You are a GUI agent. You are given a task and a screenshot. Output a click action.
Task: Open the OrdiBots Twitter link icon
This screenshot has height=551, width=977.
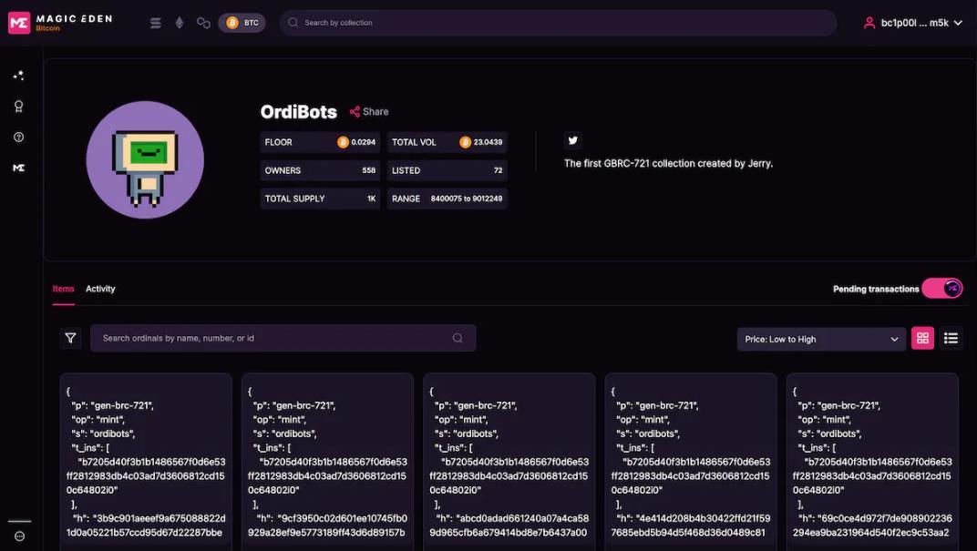[x=572, y=140]
